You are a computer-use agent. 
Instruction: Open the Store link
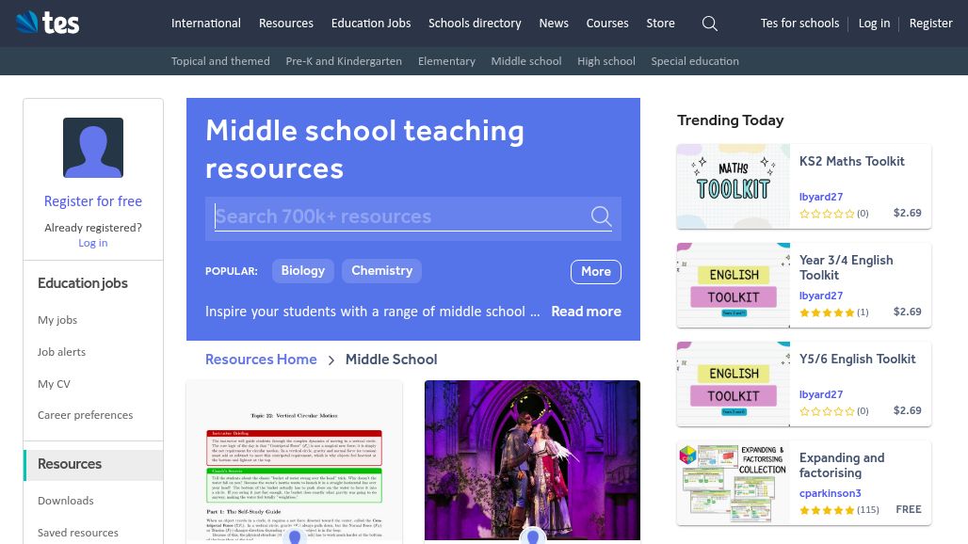661,24
